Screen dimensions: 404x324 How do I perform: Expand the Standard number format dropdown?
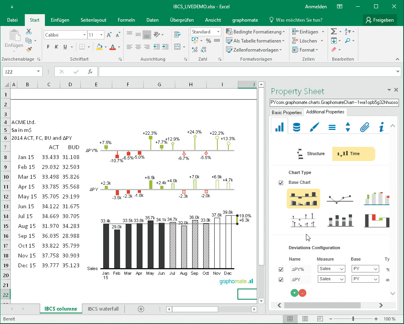[218, 32]
